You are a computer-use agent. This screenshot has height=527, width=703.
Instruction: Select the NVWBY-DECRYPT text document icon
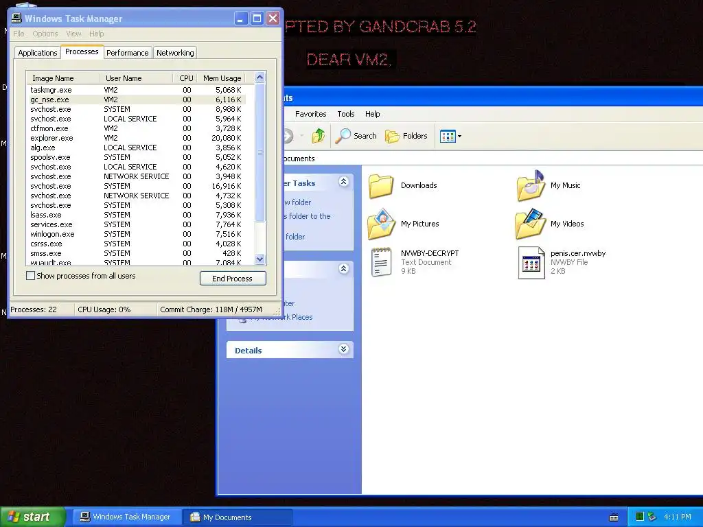pos(381,262)
